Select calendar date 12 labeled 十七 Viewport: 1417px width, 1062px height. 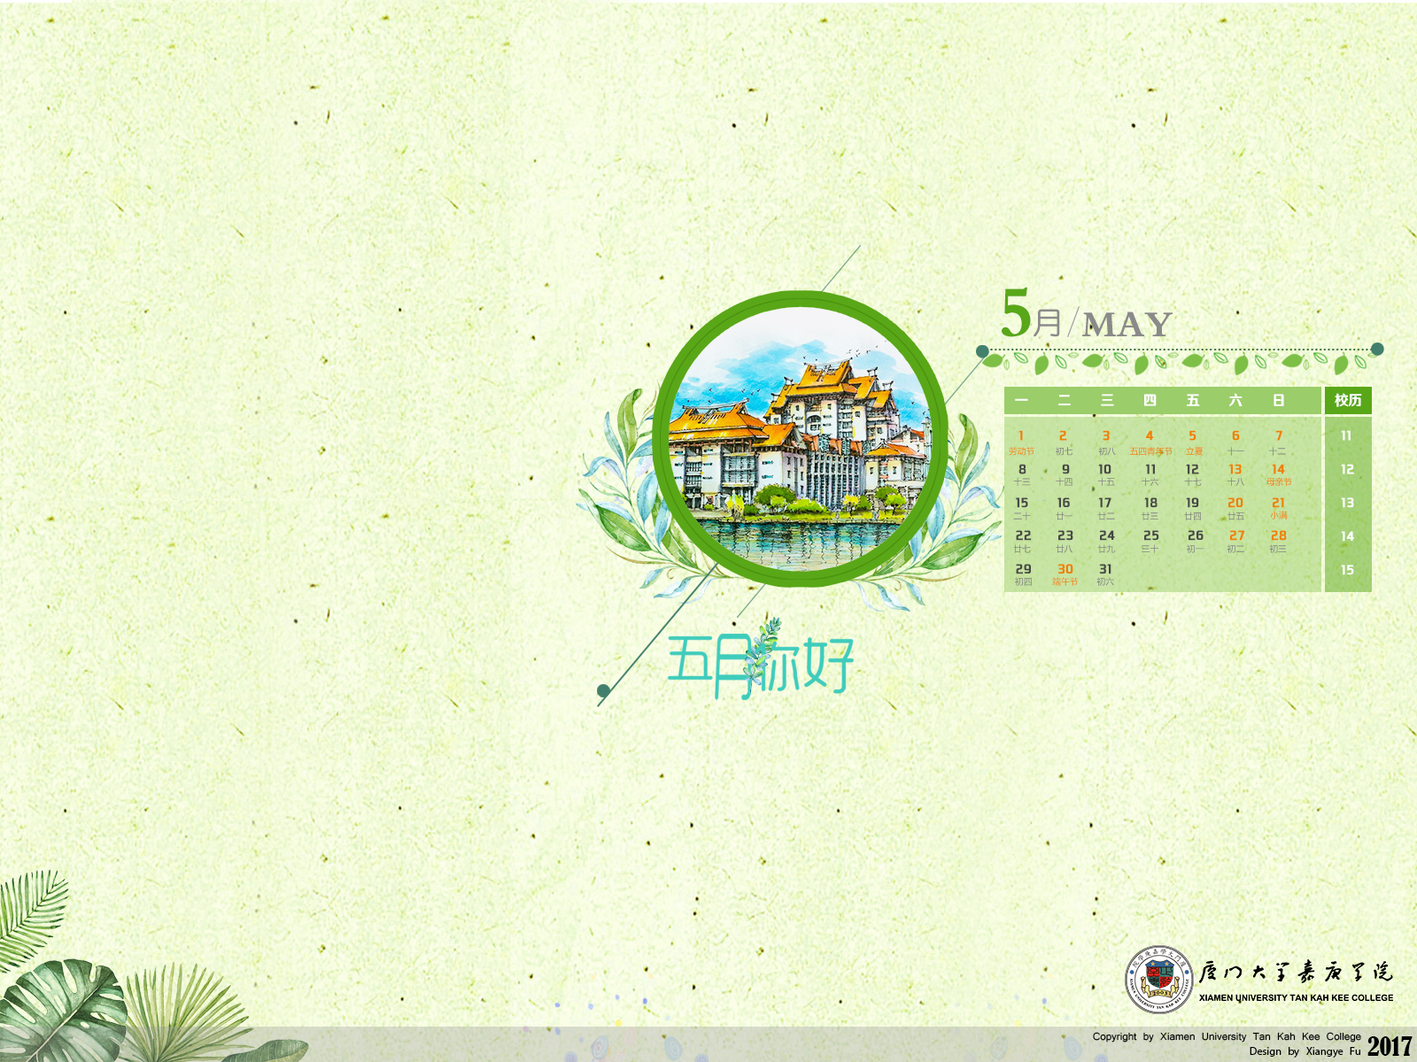pyautogui.click(x=1193, y=475)
